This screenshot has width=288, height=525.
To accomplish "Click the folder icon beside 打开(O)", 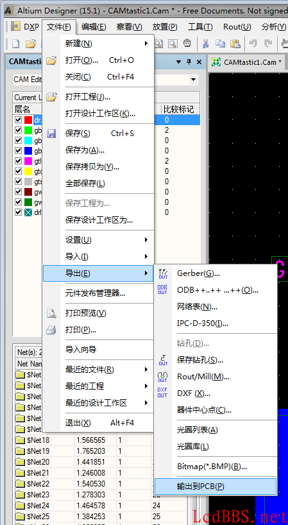I will (51, 60).
